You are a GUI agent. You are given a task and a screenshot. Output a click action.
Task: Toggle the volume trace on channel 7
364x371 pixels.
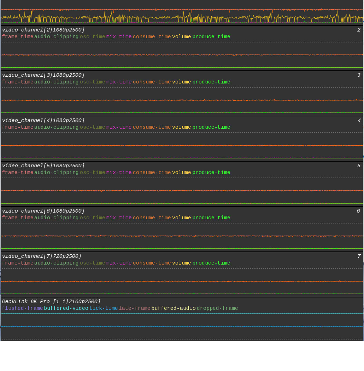[x=181, y=263]
